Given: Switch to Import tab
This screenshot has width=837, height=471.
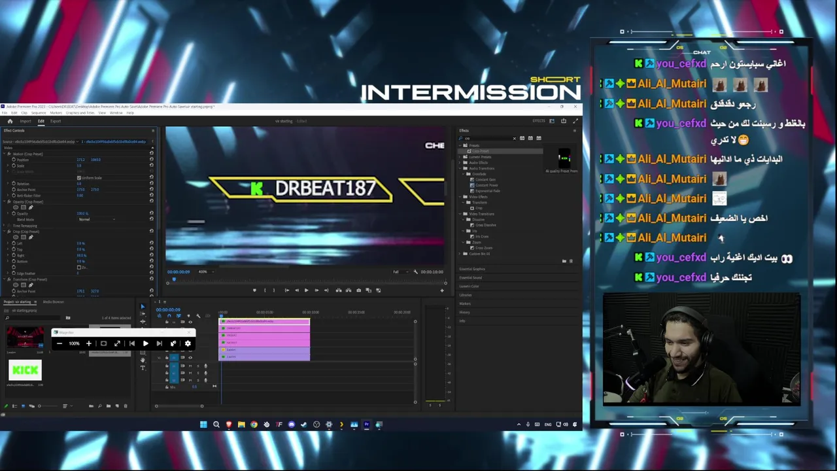Looking at the screenshot, I should [x=26, y=121].
